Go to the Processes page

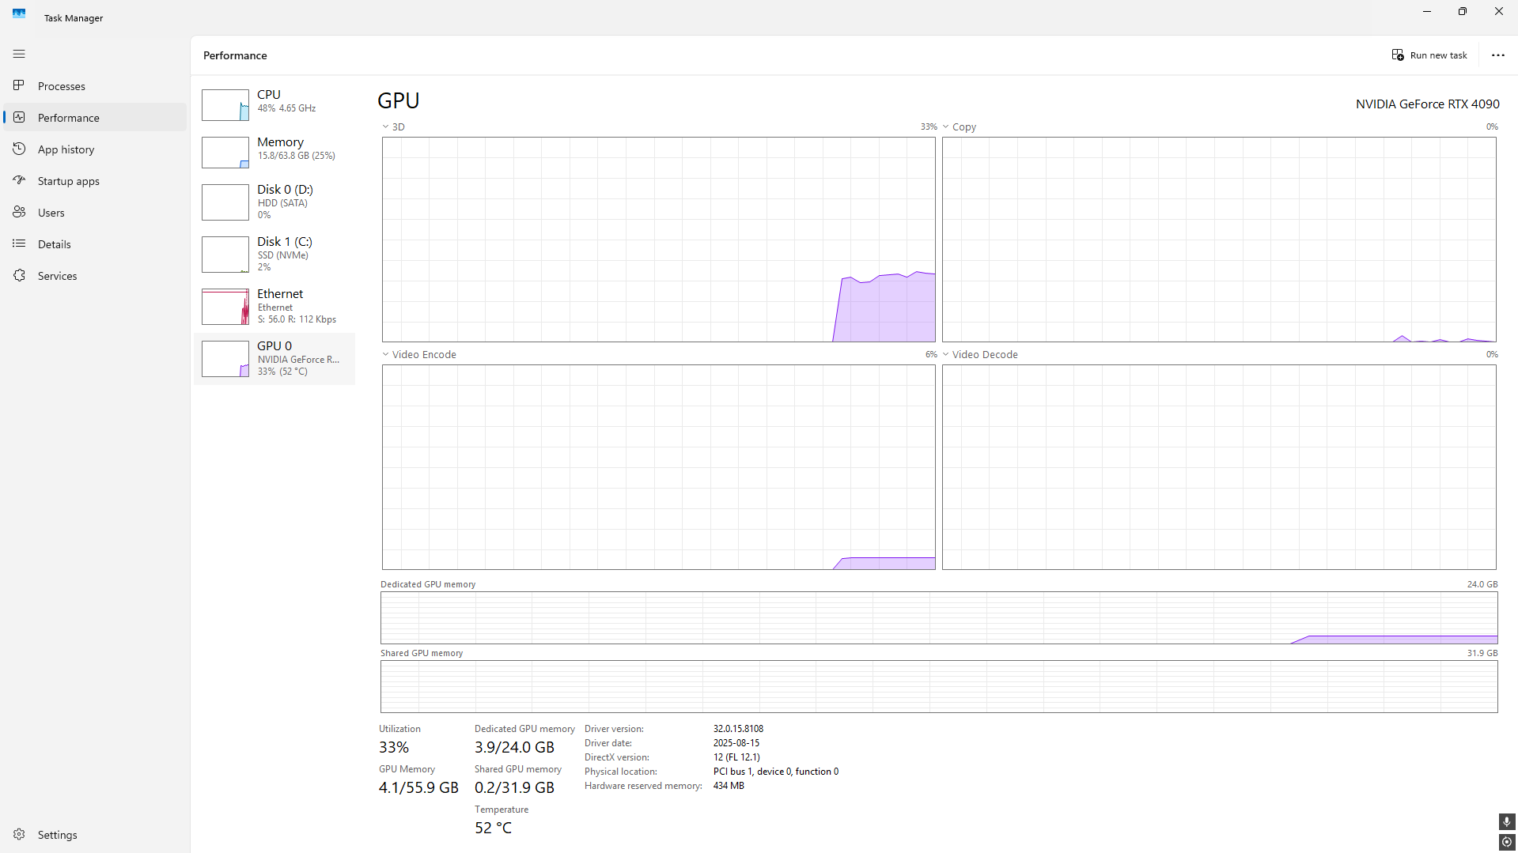[x=95, y=85]
